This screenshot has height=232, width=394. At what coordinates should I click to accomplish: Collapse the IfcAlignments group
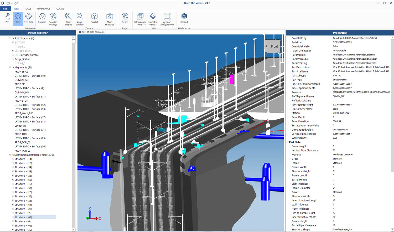point(10,68)
